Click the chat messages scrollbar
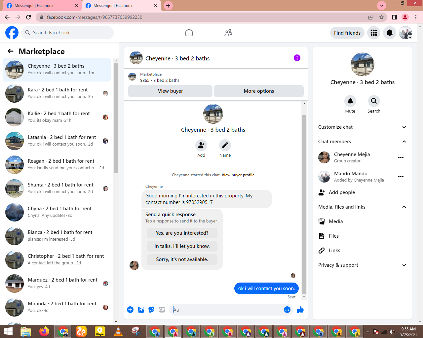This screenshot has height=338, width=423. pos(304,205)
